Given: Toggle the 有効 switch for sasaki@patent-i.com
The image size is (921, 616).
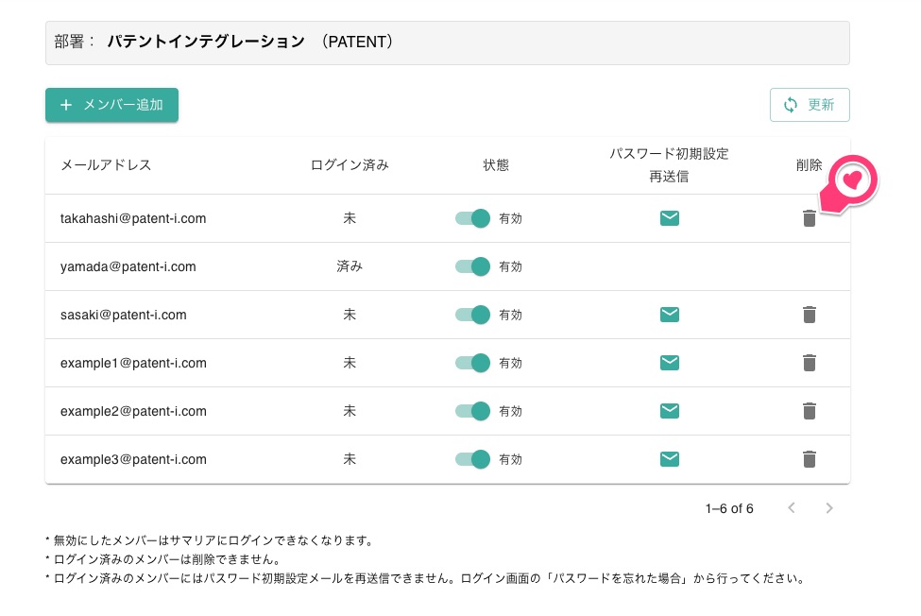Looking at the screenshot, I should tap(473, 315).
